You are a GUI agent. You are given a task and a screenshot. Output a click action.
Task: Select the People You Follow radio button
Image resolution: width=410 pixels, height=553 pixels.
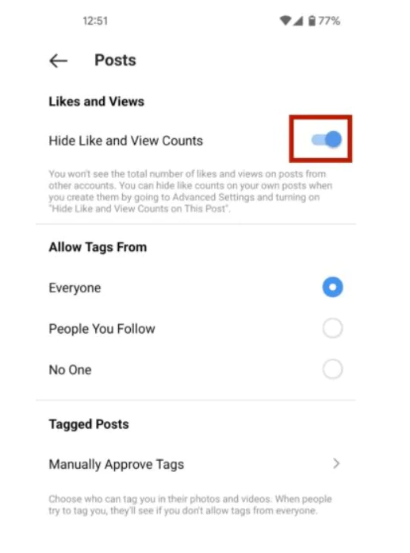(x=332, y=328)
